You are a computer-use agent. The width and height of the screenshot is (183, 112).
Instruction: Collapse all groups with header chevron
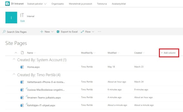pyautogui.click(x=16, y=53)
